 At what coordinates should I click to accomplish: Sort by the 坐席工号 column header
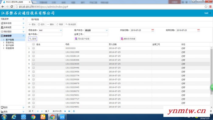[156, 44]
